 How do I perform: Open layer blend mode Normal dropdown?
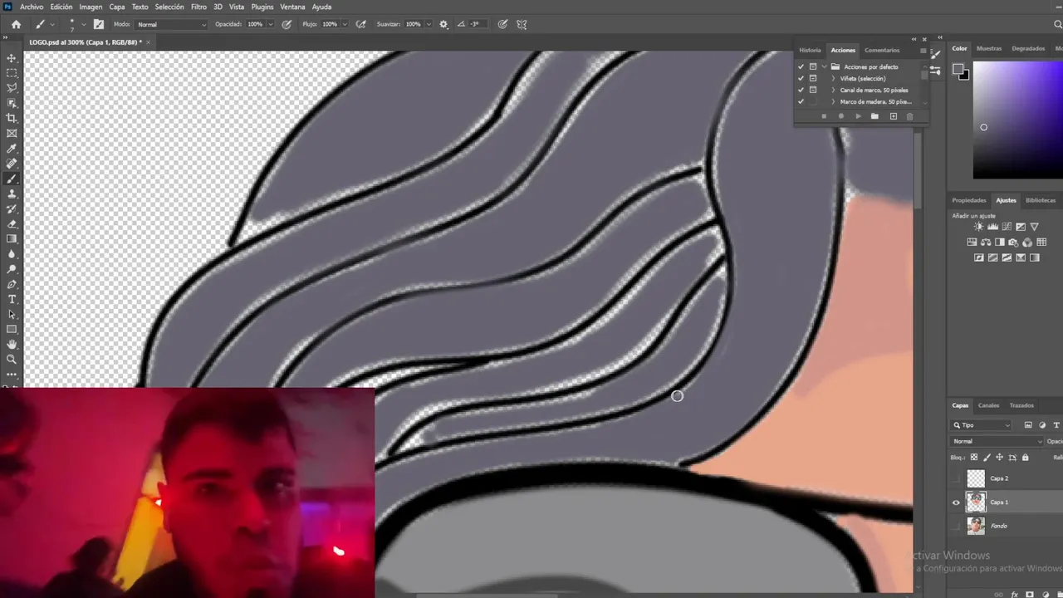(997, 441)
